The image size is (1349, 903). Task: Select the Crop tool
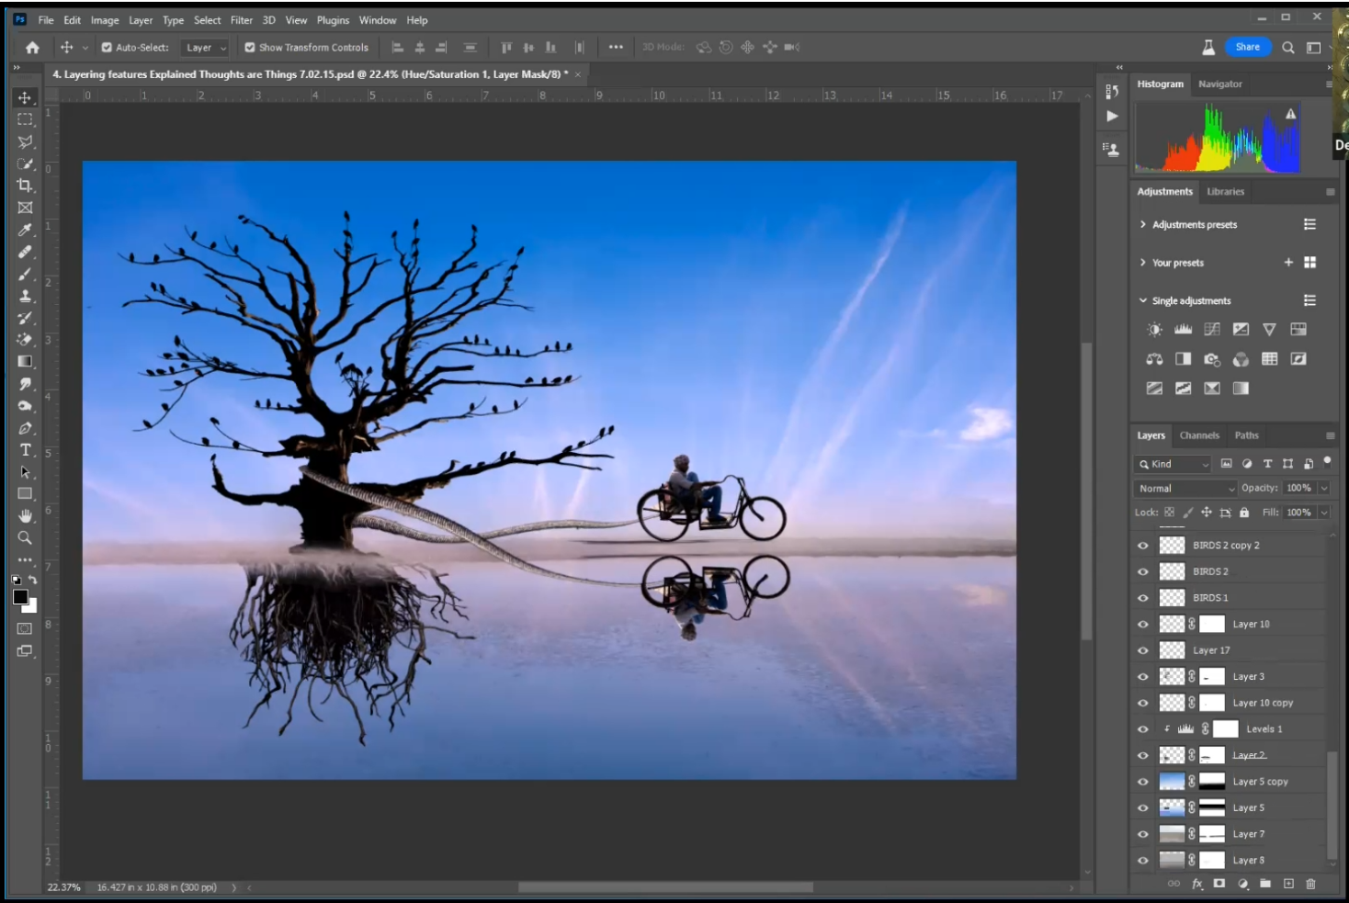click(x=25, y=186)
